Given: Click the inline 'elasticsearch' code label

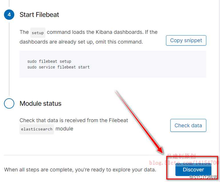Looking at the screenshot, I should [37, 129].
